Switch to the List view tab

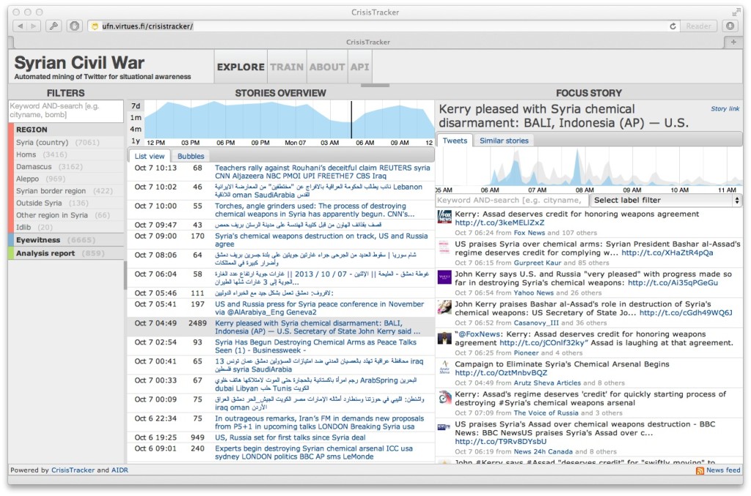[x=150, y=156]
